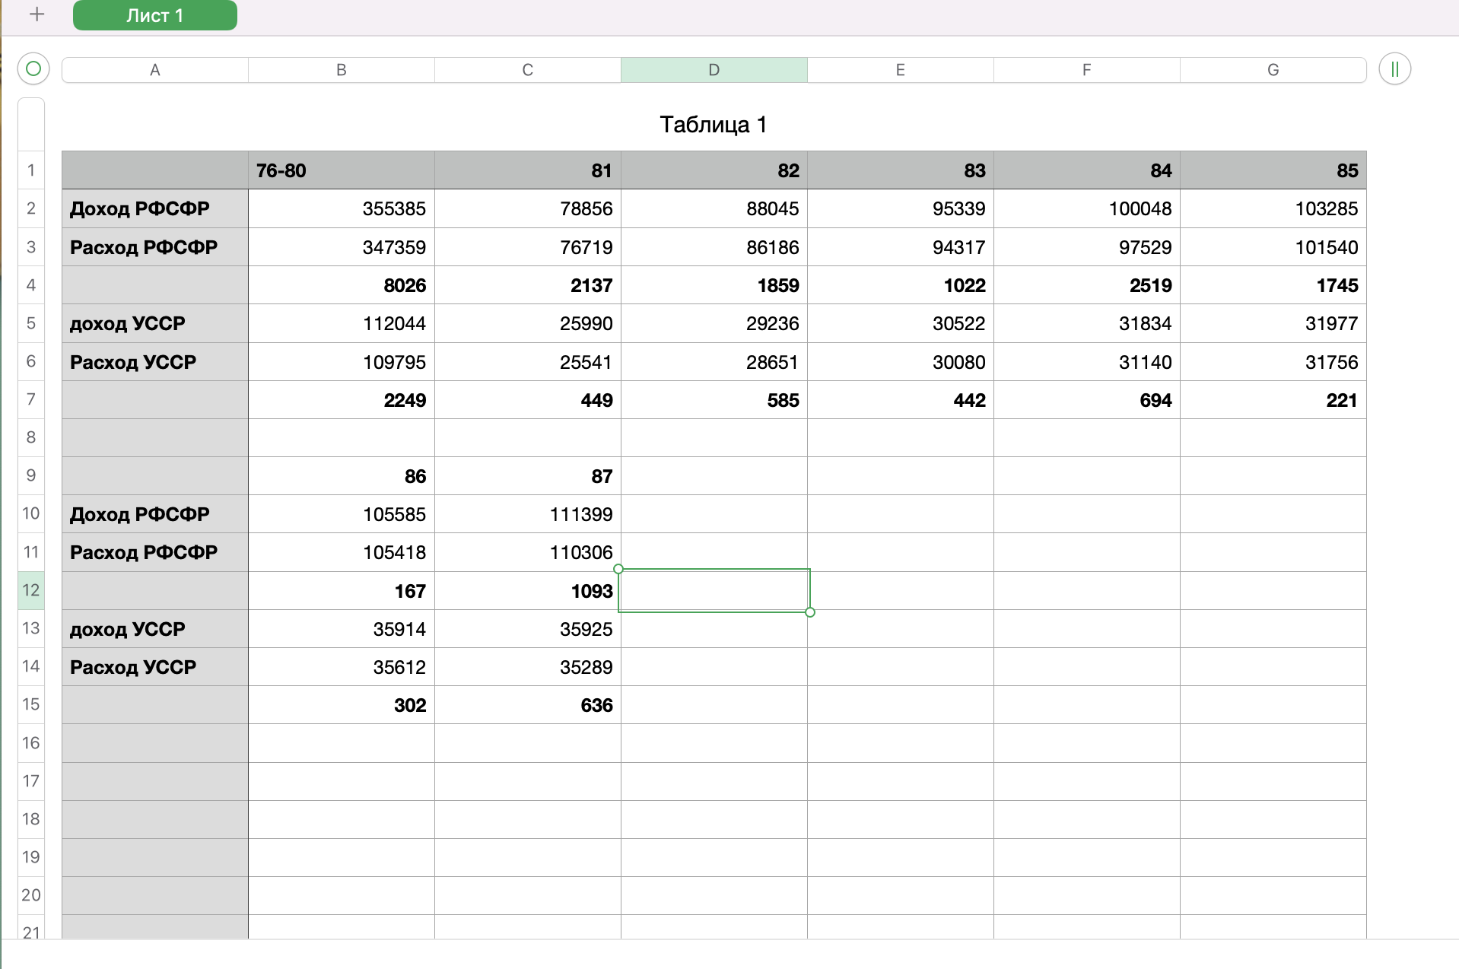Viewport: 1459px width, 969px height.
Task: Select column B header
Action: (341, 70)
